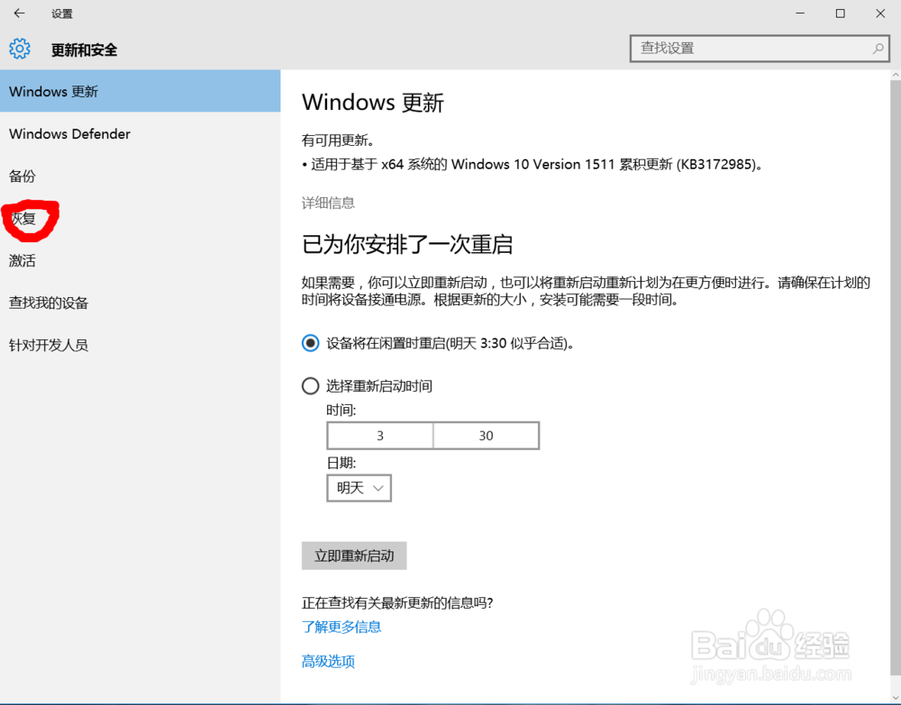Click the 立即重新启动 button
The width and height of the screenshot is (901, 705).
[354, 556]
